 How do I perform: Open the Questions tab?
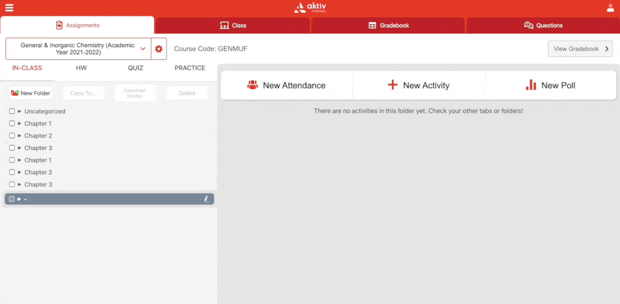click(543, 25)
